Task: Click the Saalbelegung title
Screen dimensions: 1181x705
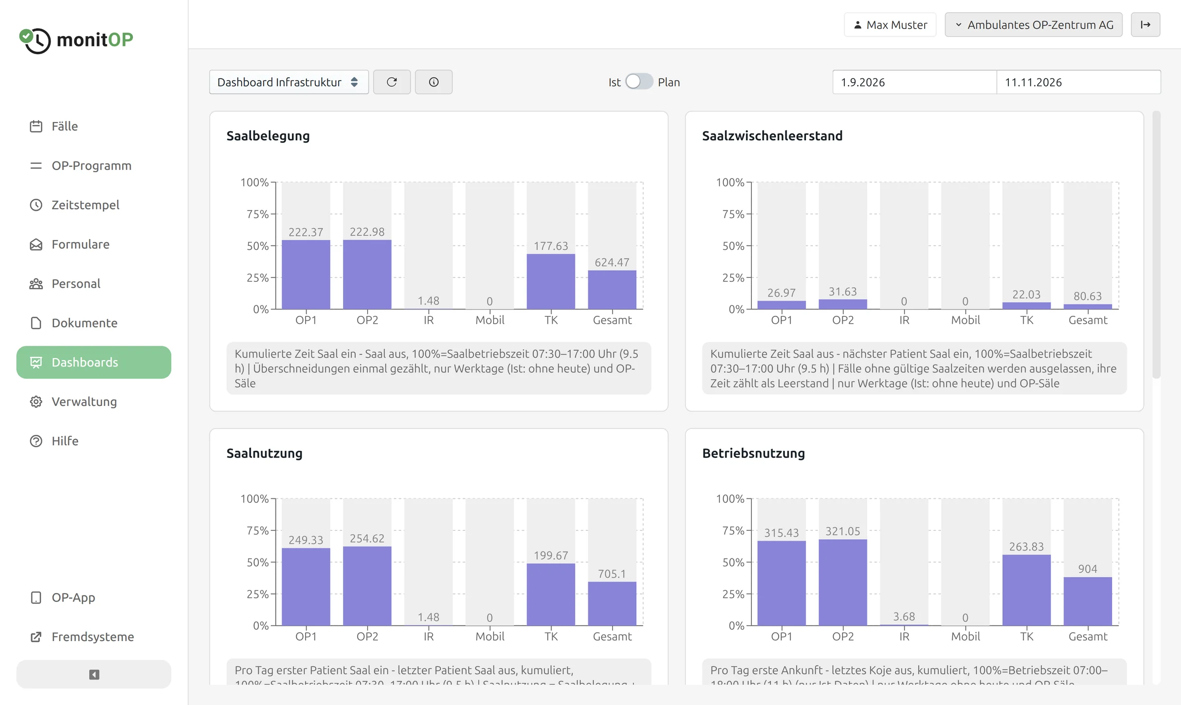Action: click(x=268, y=136)
